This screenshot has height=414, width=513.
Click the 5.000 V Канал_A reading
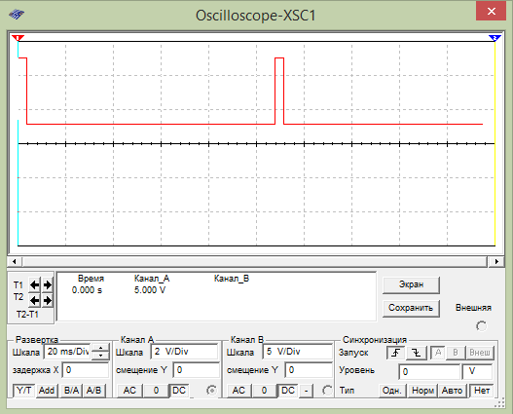tap(150, 290)
